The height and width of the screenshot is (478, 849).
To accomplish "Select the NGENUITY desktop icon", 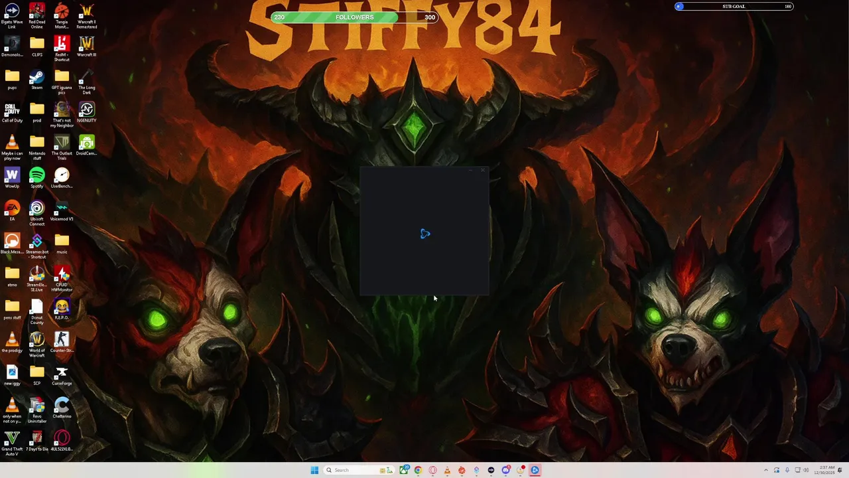I will pos(87,112).
